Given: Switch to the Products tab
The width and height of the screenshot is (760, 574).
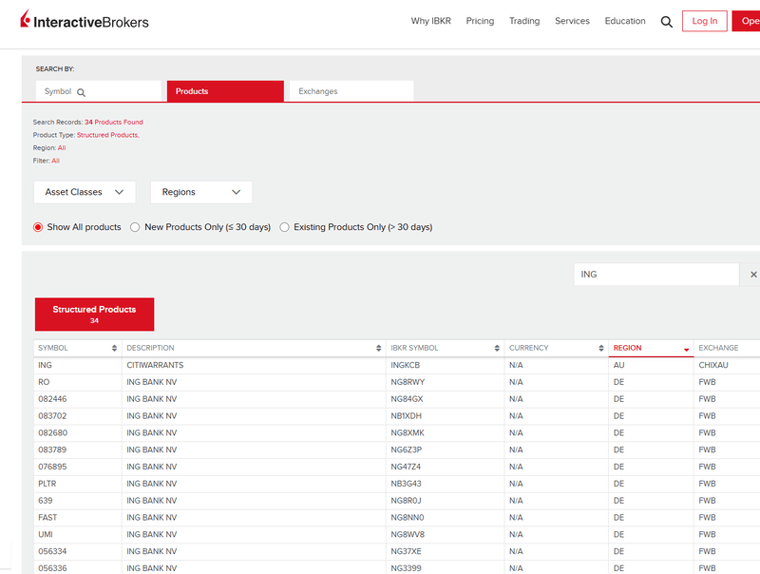Looking at the screenshot, I should pyautogui.click(x=225, y=91).
